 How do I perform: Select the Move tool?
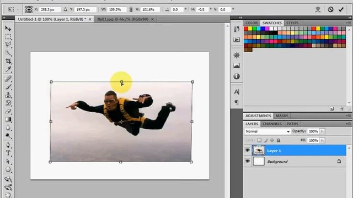(8, 28)
